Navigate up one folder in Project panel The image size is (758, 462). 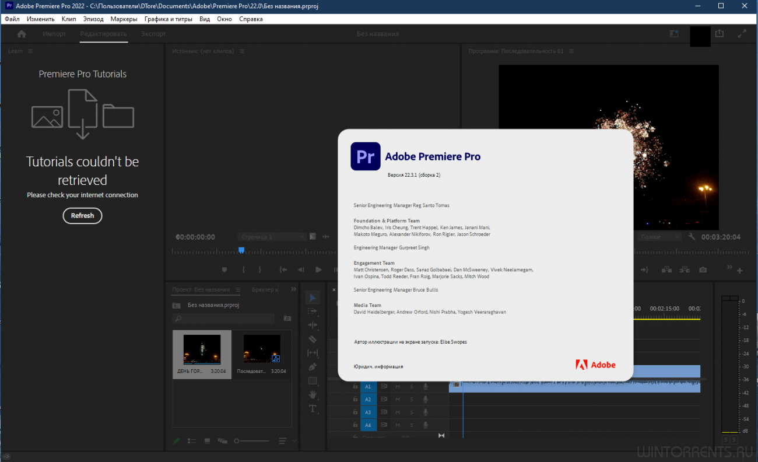[176, 305]
